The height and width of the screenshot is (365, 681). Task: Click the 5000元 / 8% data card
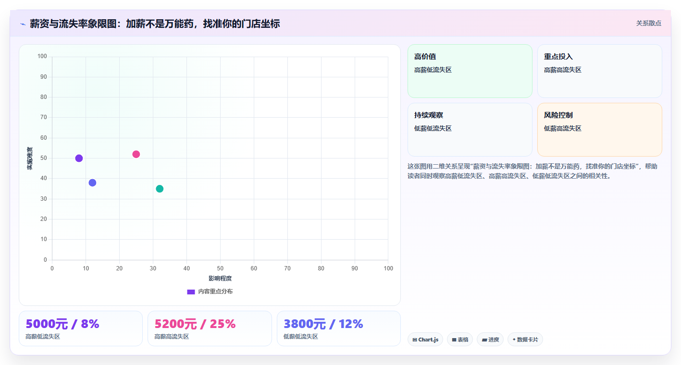click(81, 328)
